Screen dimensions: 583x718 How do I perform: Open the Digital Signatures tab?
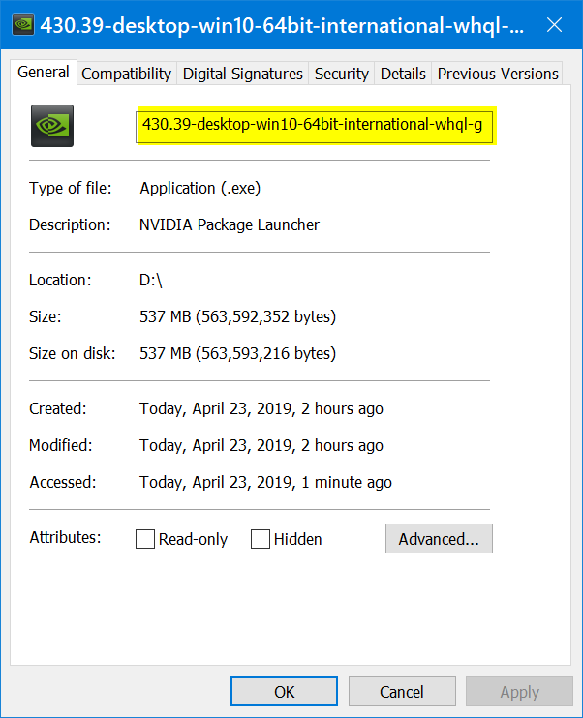(242, 74)
